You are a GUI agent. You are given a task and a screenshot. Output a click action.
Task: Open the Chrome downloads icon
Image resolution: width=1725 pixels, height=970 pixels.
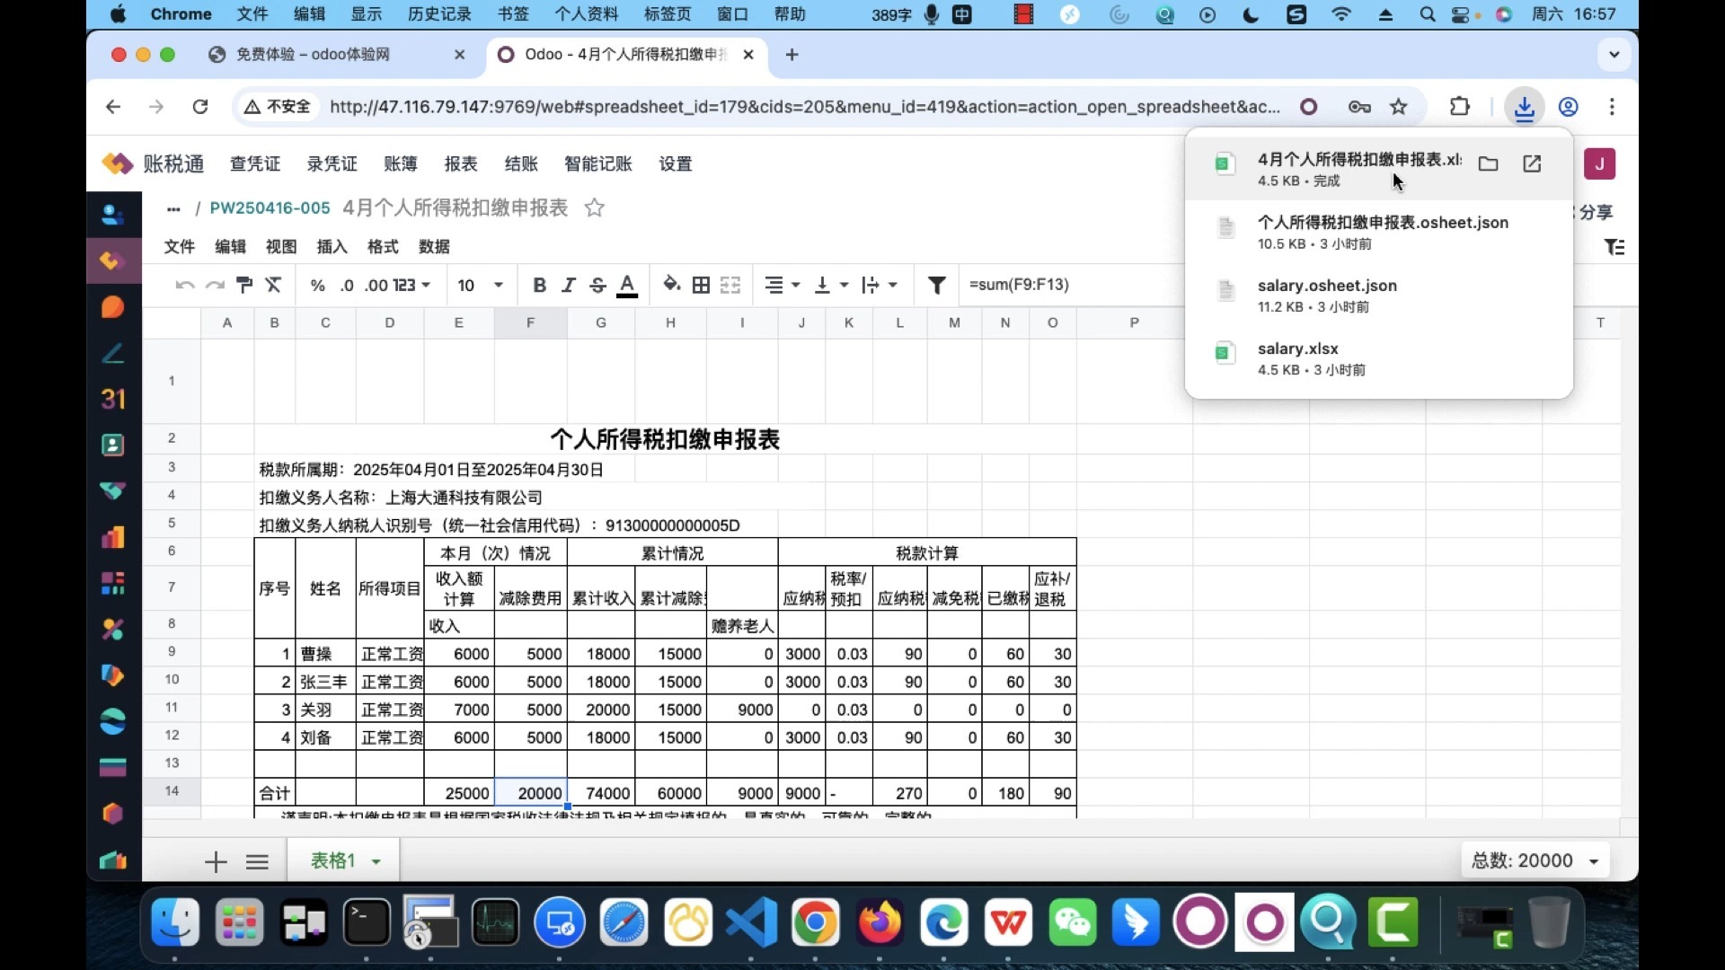[x=1525, y=106]
